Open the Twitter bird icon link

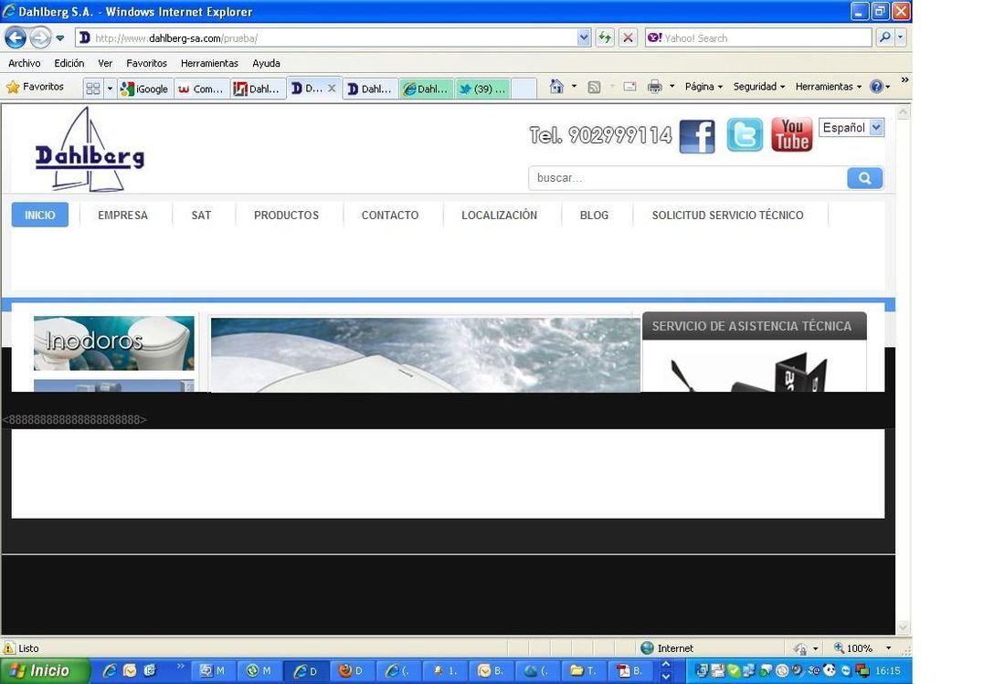(x=745, y=134)
